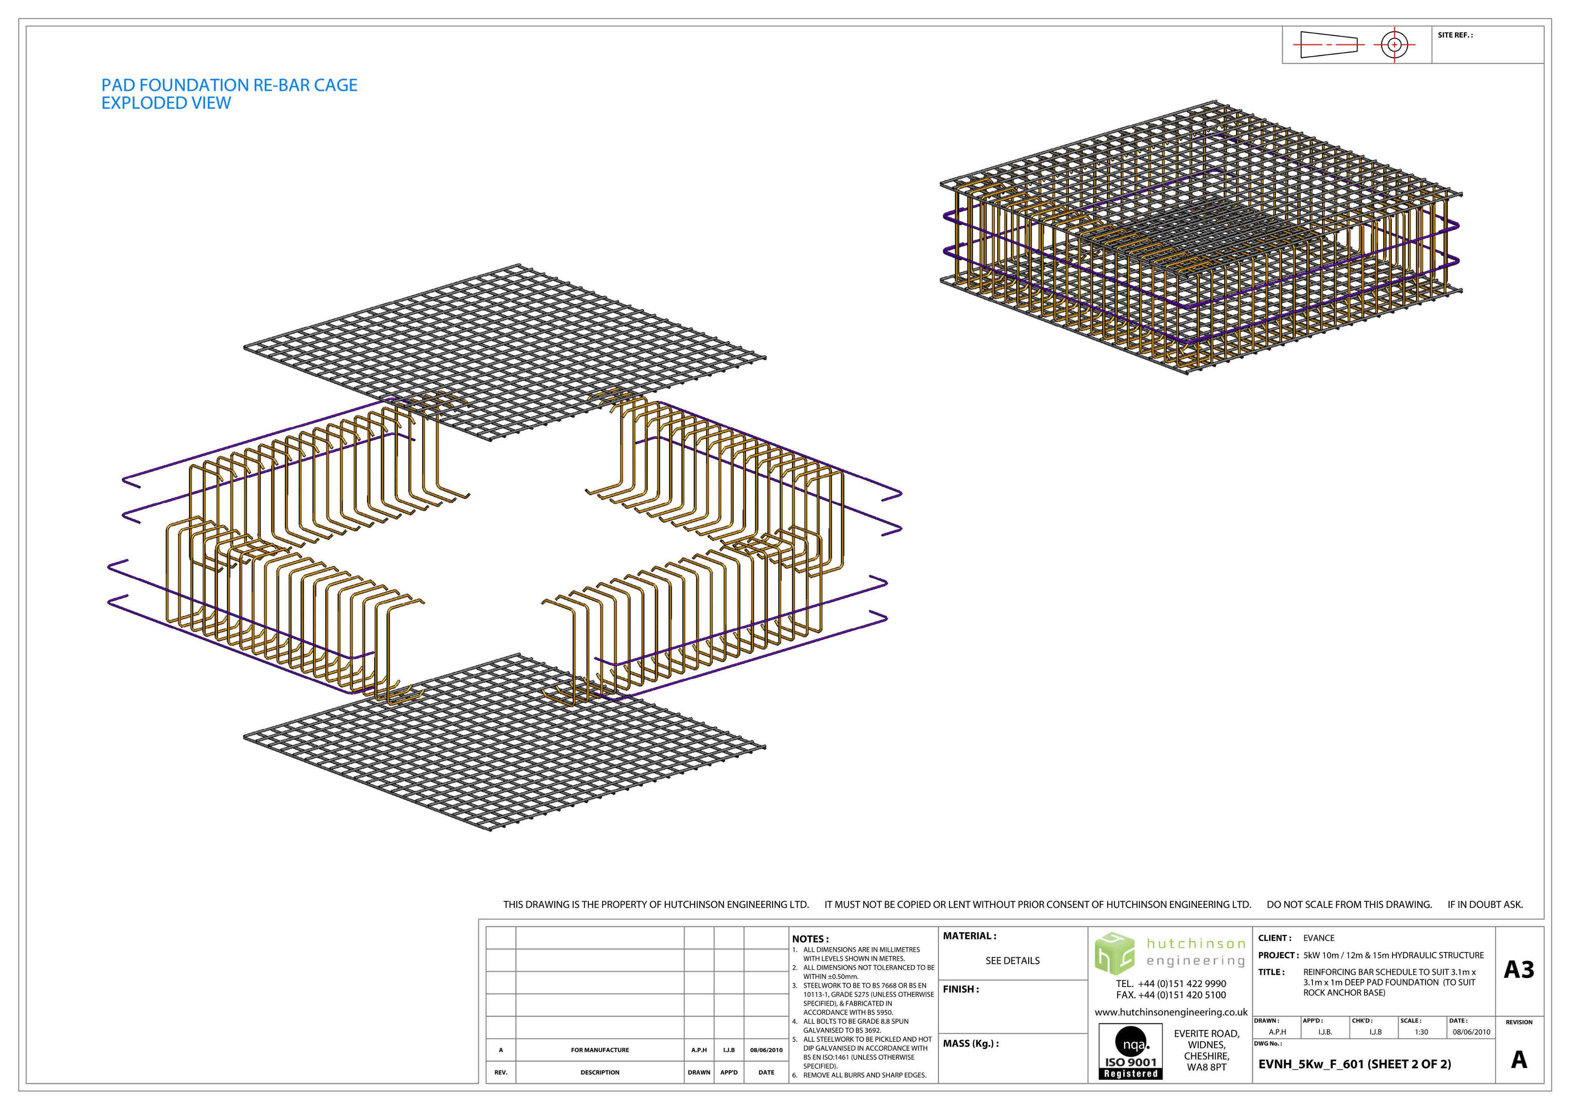Viewport: 1570px width, 1110px height.
Task: Open the www.hutchinsonengineering.co.uk link
Action: (x=1171, y=1012)
